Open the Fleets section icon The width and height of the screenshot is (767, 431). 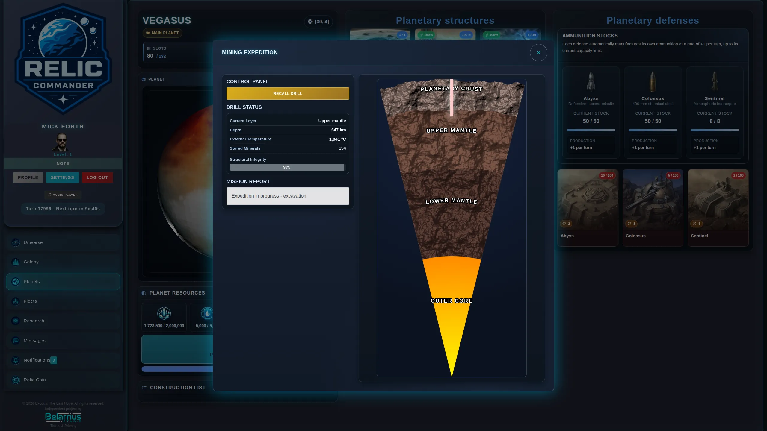16,301
